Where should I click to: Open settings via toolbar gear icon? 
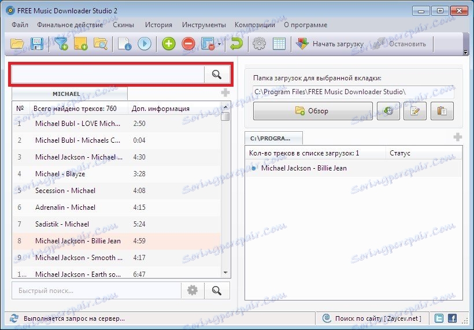pos(259,44)
